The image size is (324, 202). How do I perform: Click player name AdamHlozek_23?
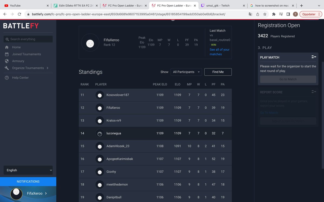(118, 146)
